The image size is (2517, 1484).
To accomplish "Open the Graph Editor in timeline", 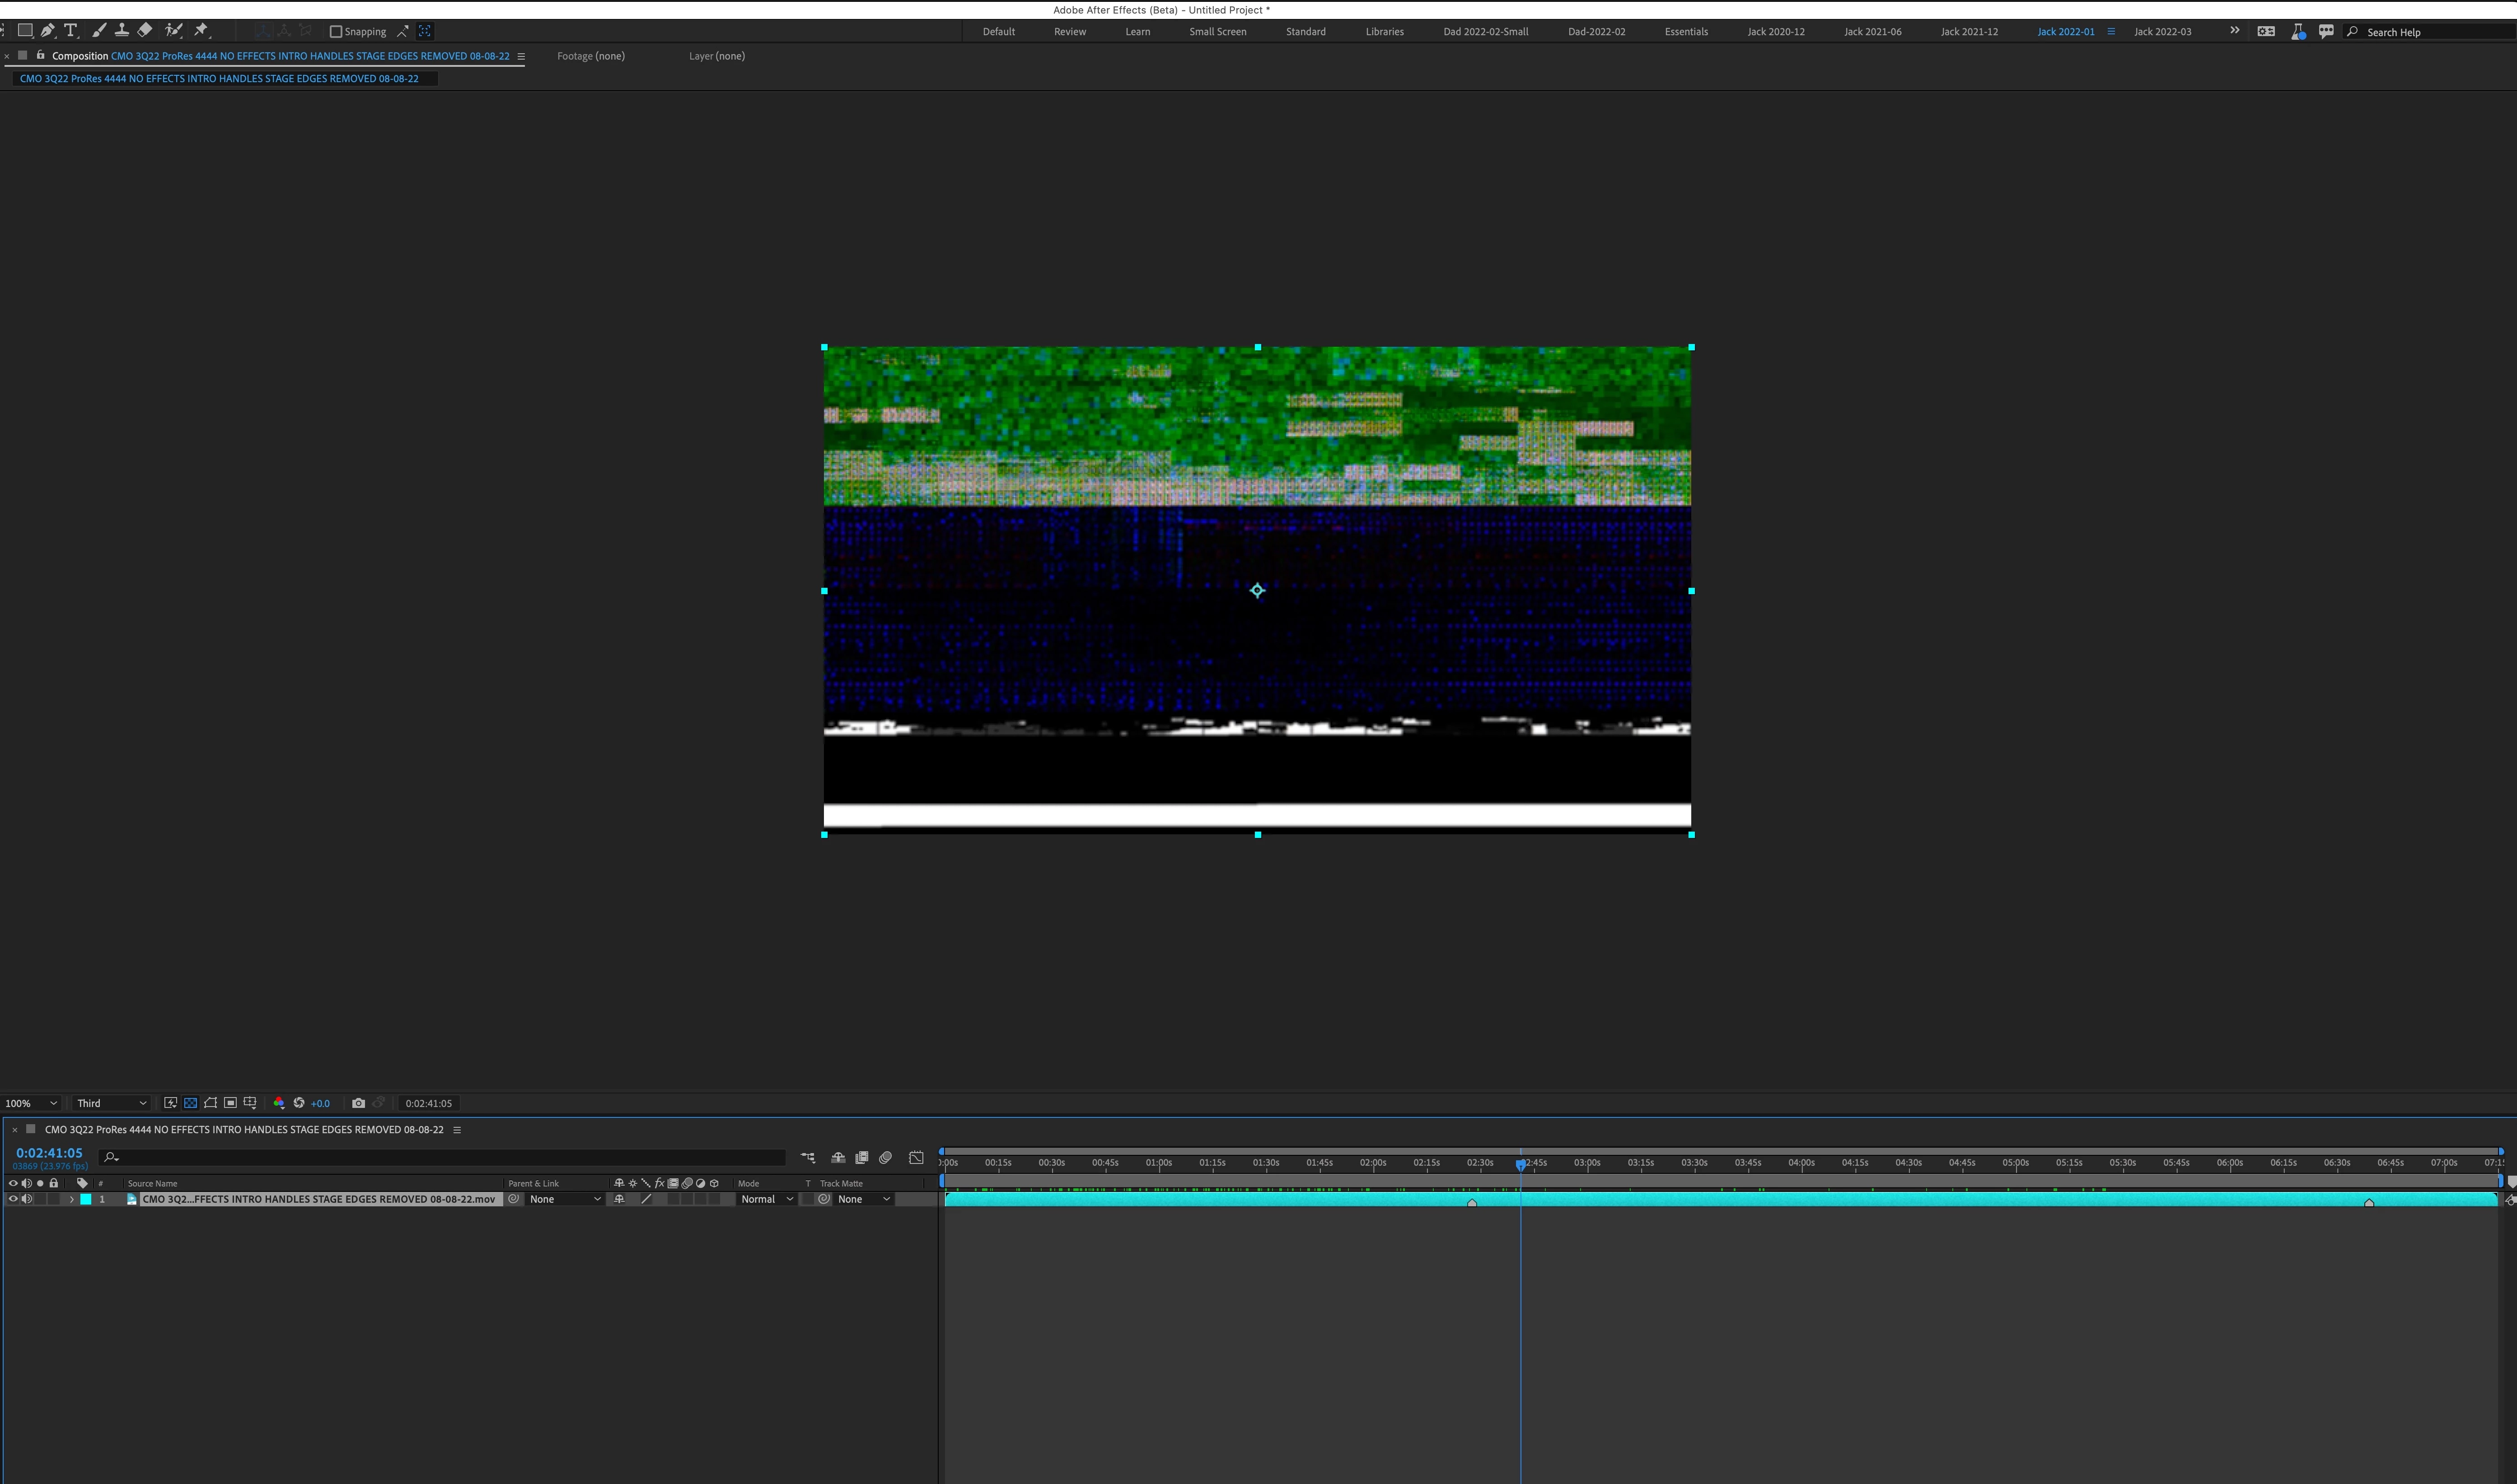I will (x=917, y=1158).
